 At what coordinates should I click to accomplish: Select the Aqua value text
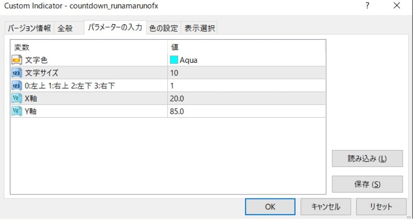(x=188, y=60)
